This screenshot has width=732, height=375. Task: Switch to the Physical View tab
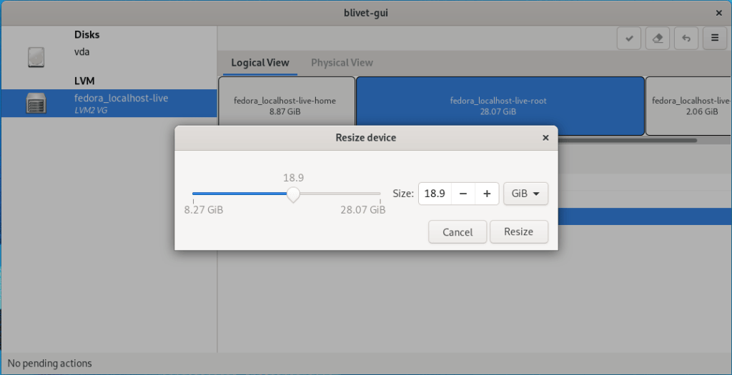[x=342, y=63]
